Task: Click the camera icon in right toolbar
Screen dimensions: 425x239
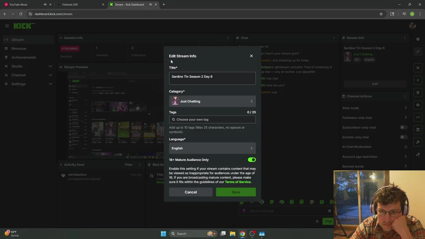Action: pyautogui.click(x=418, y=130)
